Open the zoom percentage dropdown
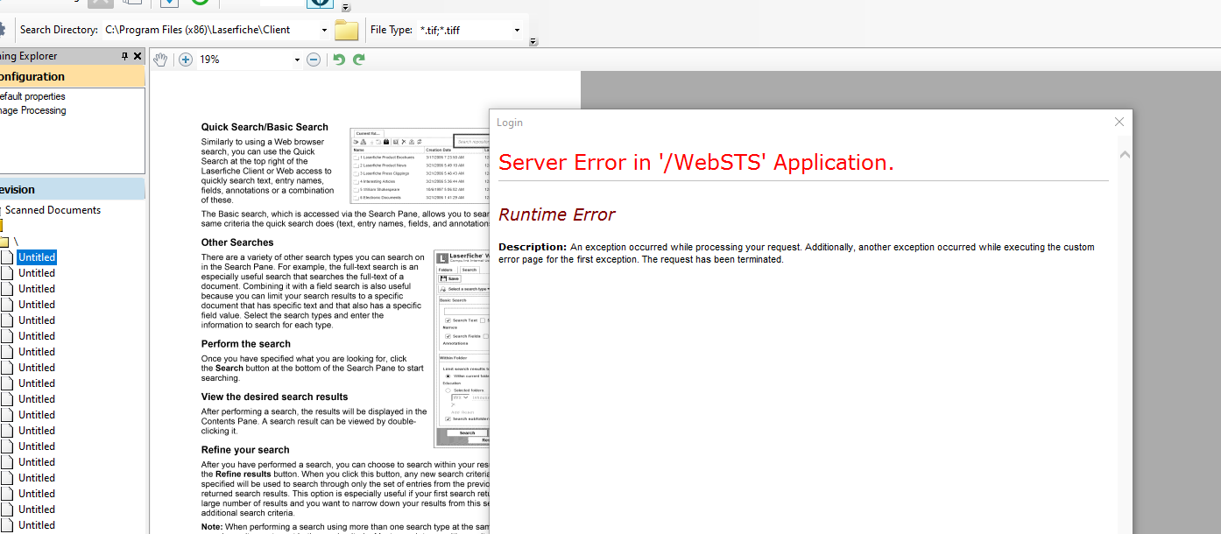 [297, 60]
